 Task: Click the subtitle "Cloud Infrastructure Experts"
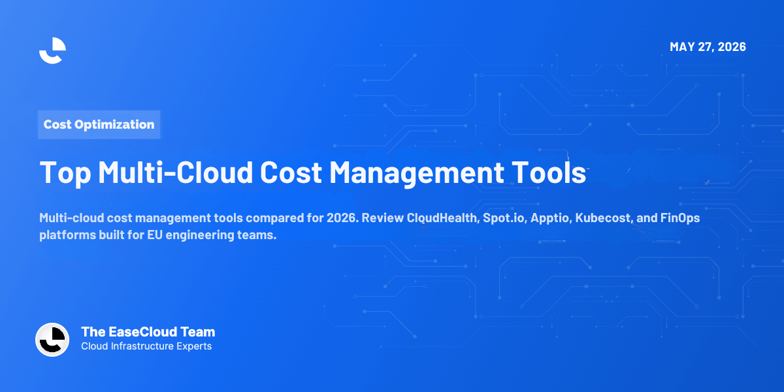point(146,346)
